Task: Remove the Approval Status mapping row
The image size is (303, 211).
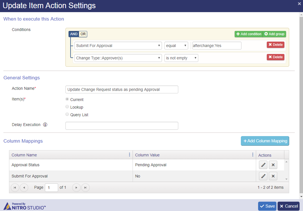Action: click(x=273, y=165)
